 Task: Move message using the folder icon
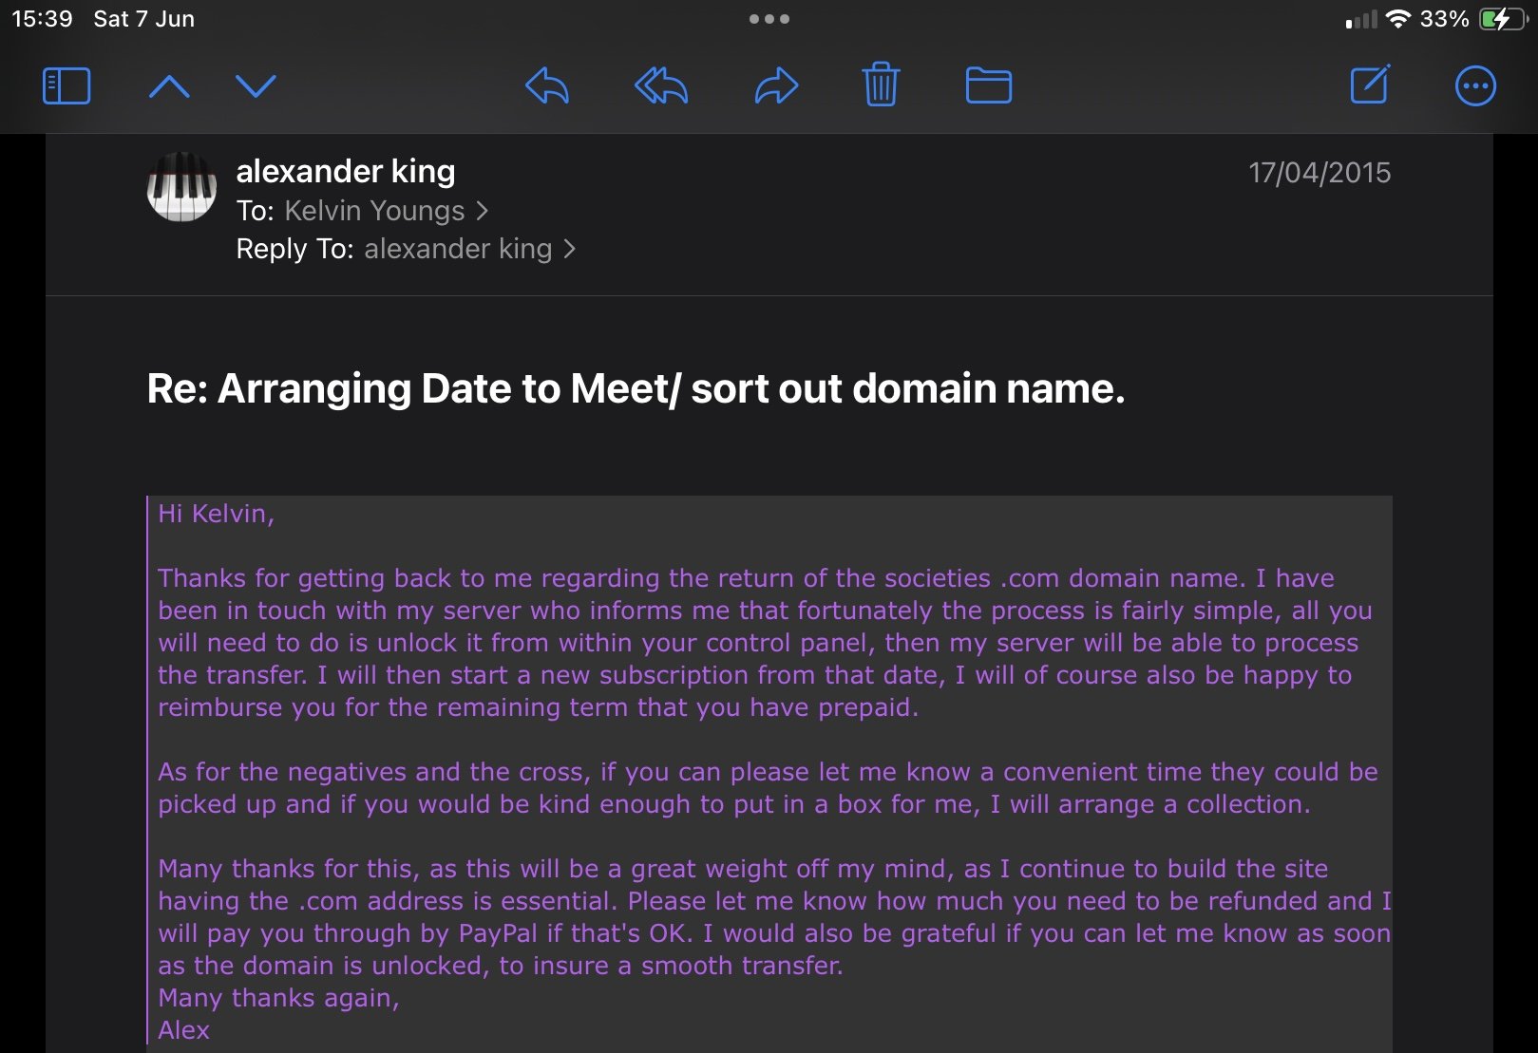[x=988, y=86]
